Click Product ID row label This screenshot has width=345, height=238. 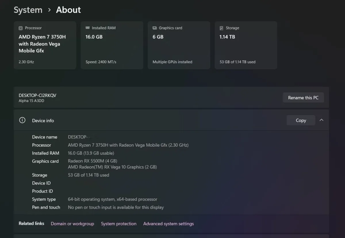43,191
